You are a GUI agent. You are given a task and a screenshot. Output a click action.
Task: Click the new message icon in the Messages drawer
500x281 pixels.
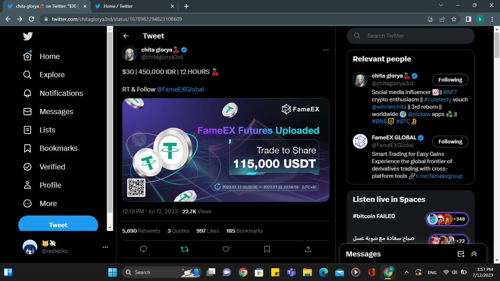coord(461,254)
